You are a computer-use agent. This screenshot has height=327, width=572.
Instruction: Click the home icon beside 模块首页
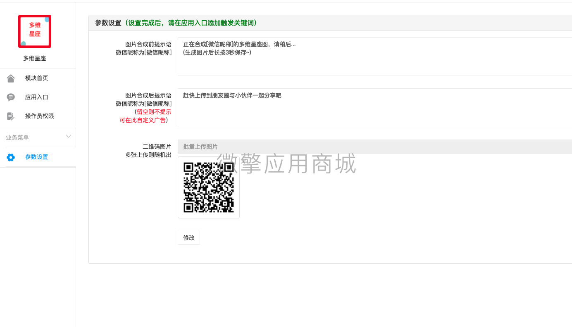(x=11, y=78)
